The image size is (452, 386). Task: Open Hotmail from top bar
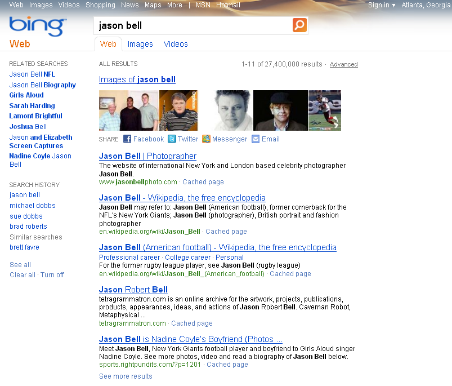[228, 5]
